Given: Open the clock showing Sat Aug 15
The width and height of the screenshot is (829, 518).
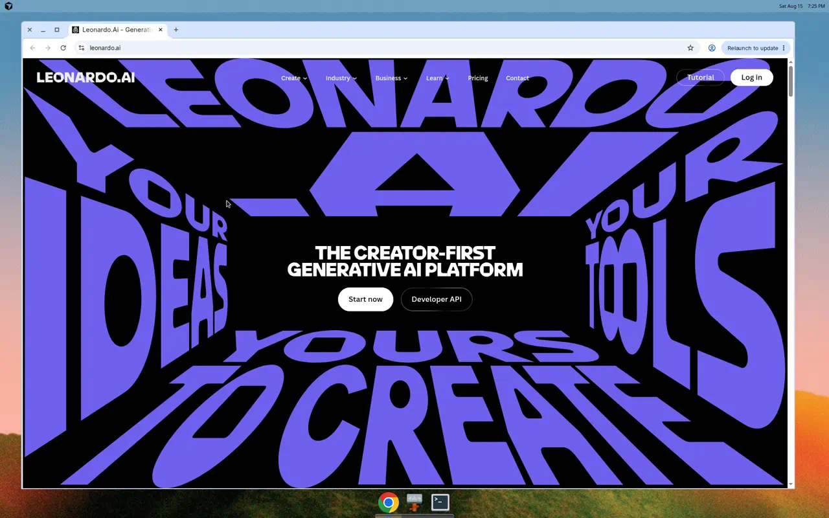Looking at the screenshot, I should tap(802, 6).
